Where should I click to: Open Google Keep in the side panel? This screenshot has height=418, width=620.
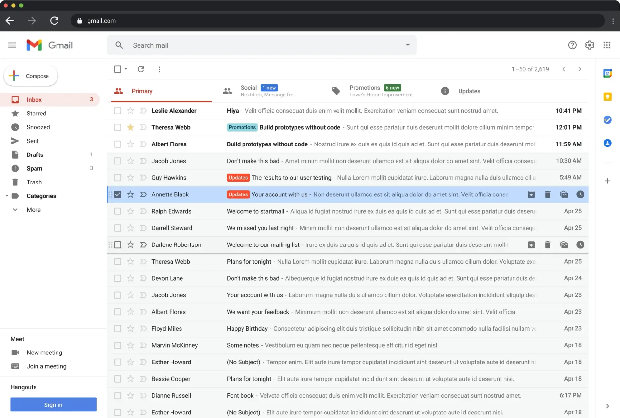607,96
